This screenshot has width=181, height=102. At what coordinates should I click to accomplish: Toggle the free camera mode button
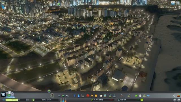[179, 100]
